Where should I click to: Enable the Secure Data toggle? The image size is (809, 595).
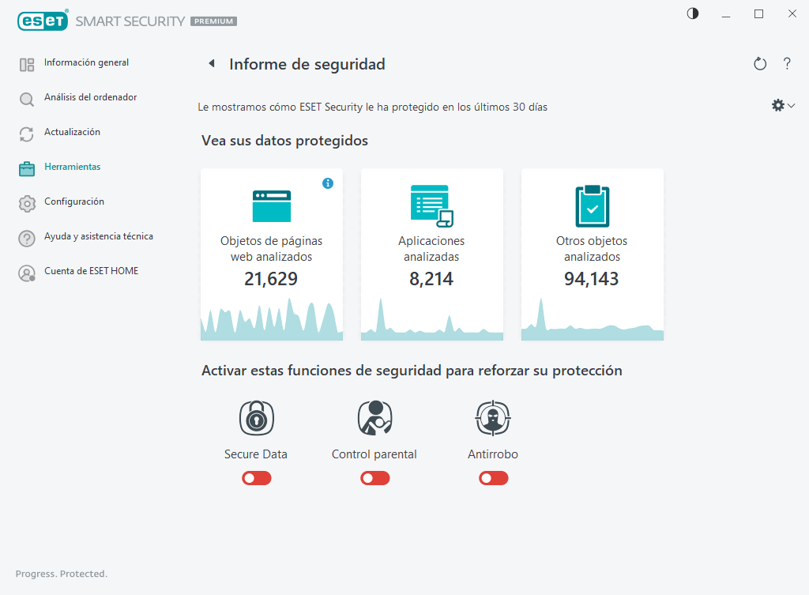[x=256, y=478]
